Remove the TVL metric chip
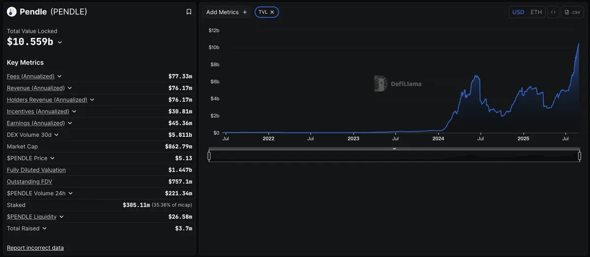Image resolution: width=590 pixels, height=257 pixels. tap(272, 12)
